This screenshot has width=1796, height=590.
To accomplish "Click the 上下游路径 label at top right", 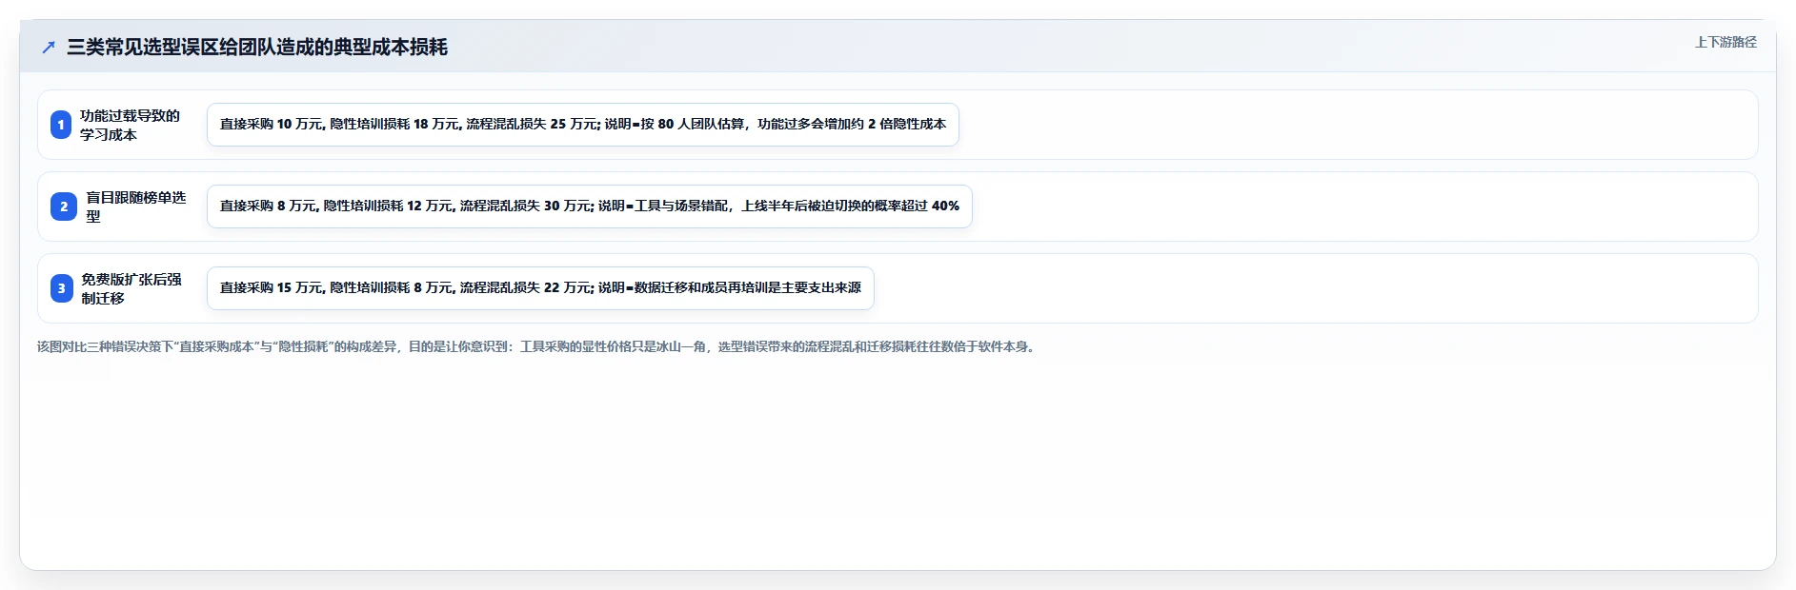I will click(1725, 42).
